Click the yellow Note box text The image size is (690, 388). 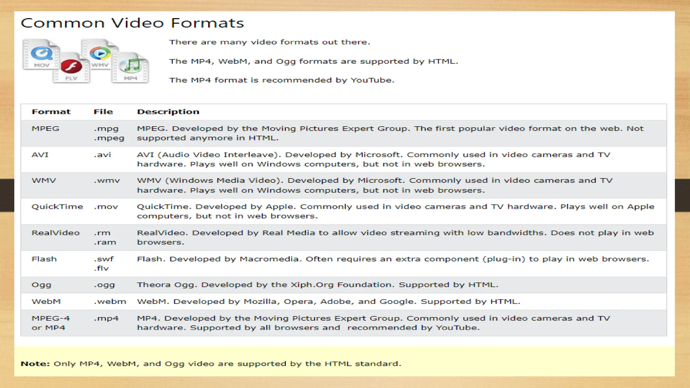pyautogui.click(x=211, y=364)
